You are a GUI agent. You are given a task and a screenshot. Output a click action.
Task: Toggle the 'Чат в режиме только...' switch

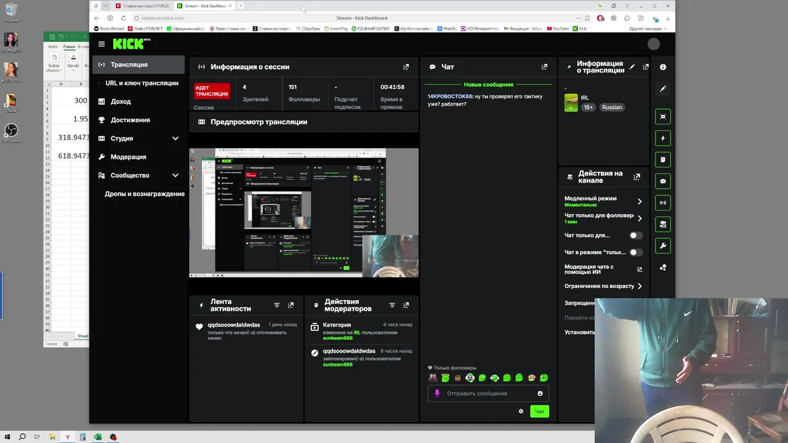(635, 252)
